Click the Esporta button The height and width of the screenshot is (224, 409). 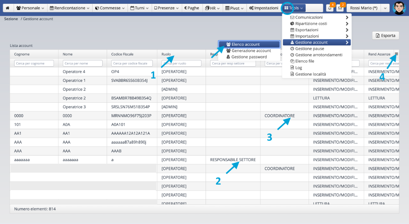click(386, 35)
